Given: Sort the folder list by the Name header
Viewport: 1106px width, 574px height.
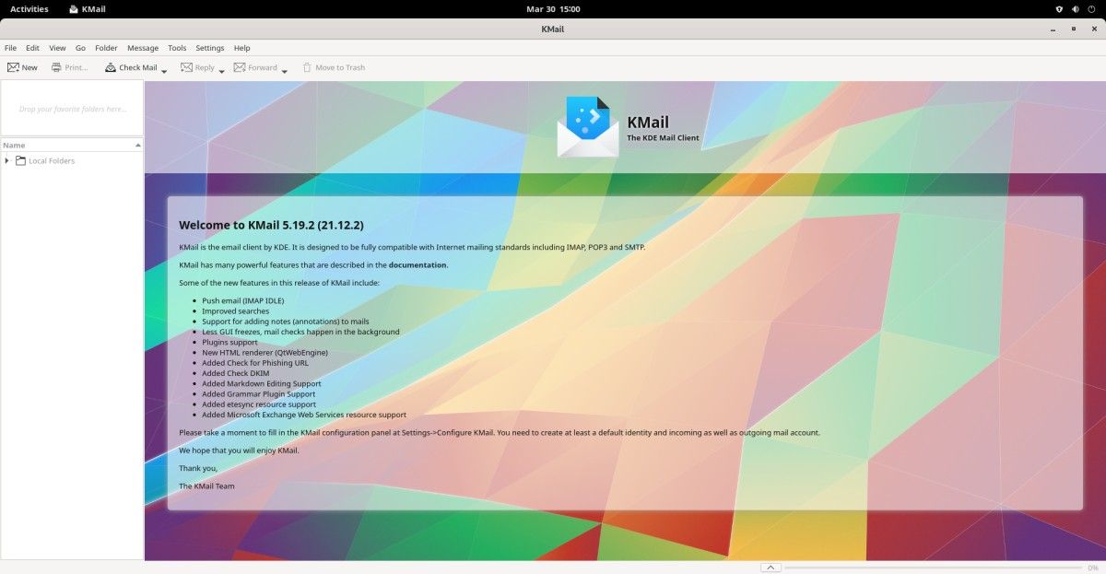Looking at the screenshot, I should (x=72, y=145).
